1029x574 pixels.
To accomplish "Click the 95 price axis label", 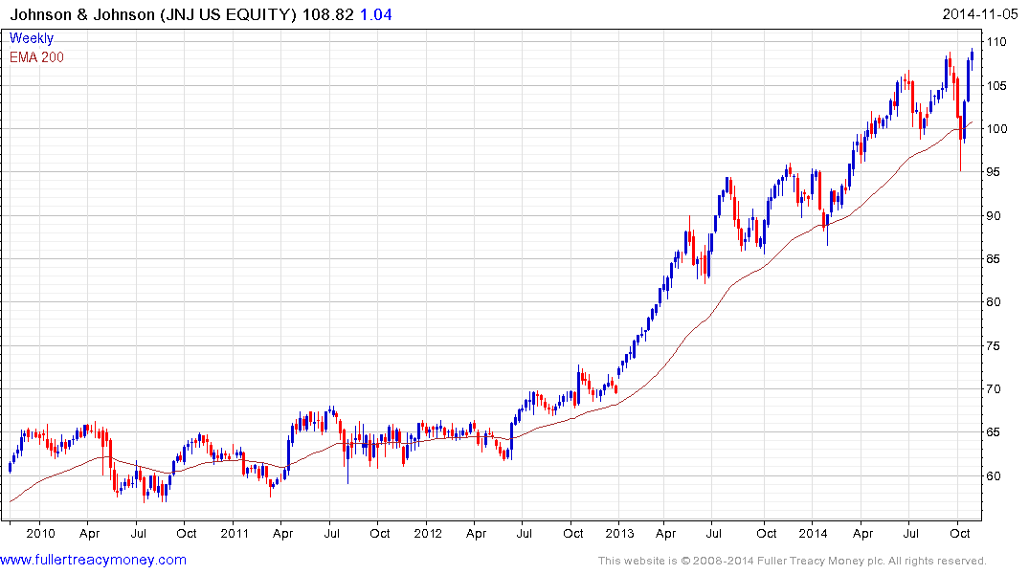I will (x=994, y=172).
